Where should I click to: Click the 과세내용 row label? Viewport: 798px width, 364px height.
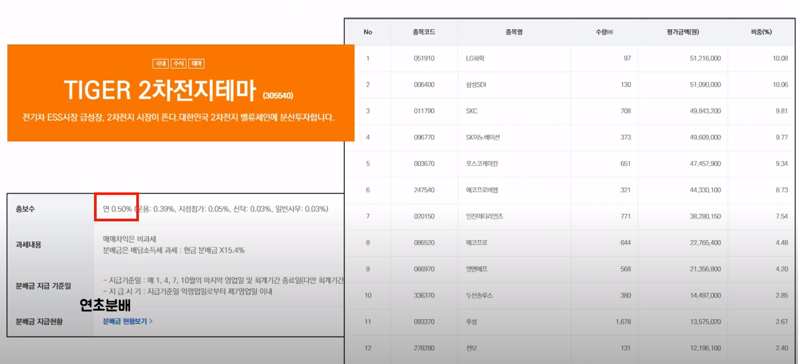pyautogui.click(x=28, y=245)
